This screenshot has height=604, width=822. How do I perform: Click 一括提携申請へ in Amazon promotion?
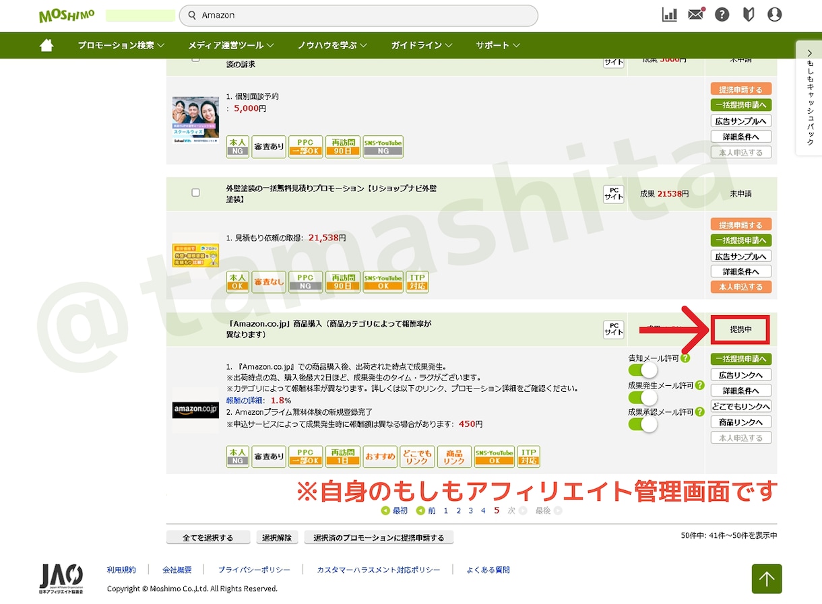pyautogui.click(x=741, y=359)
